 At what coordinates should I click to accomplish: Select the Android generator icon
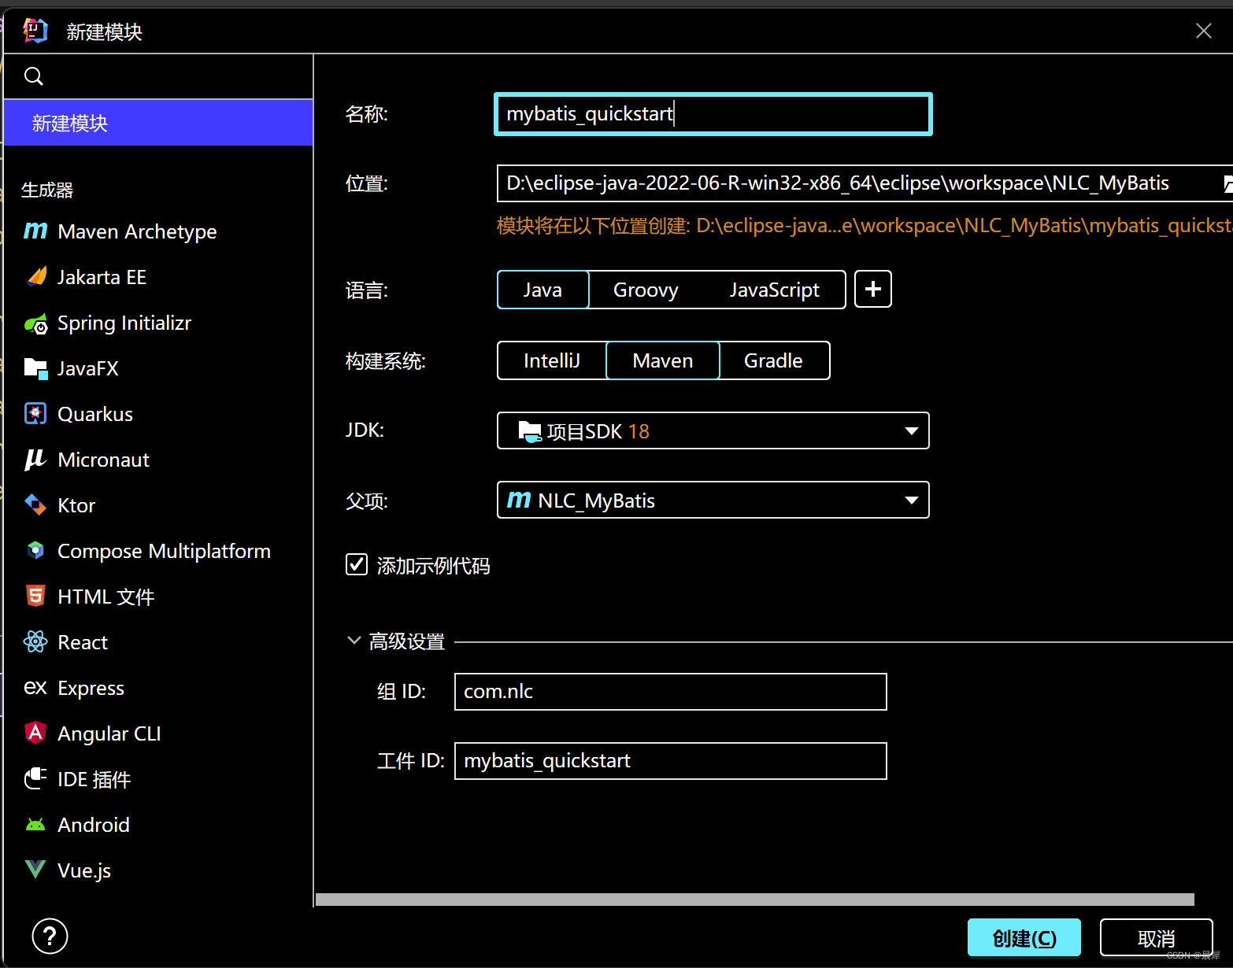click(35, 825)
